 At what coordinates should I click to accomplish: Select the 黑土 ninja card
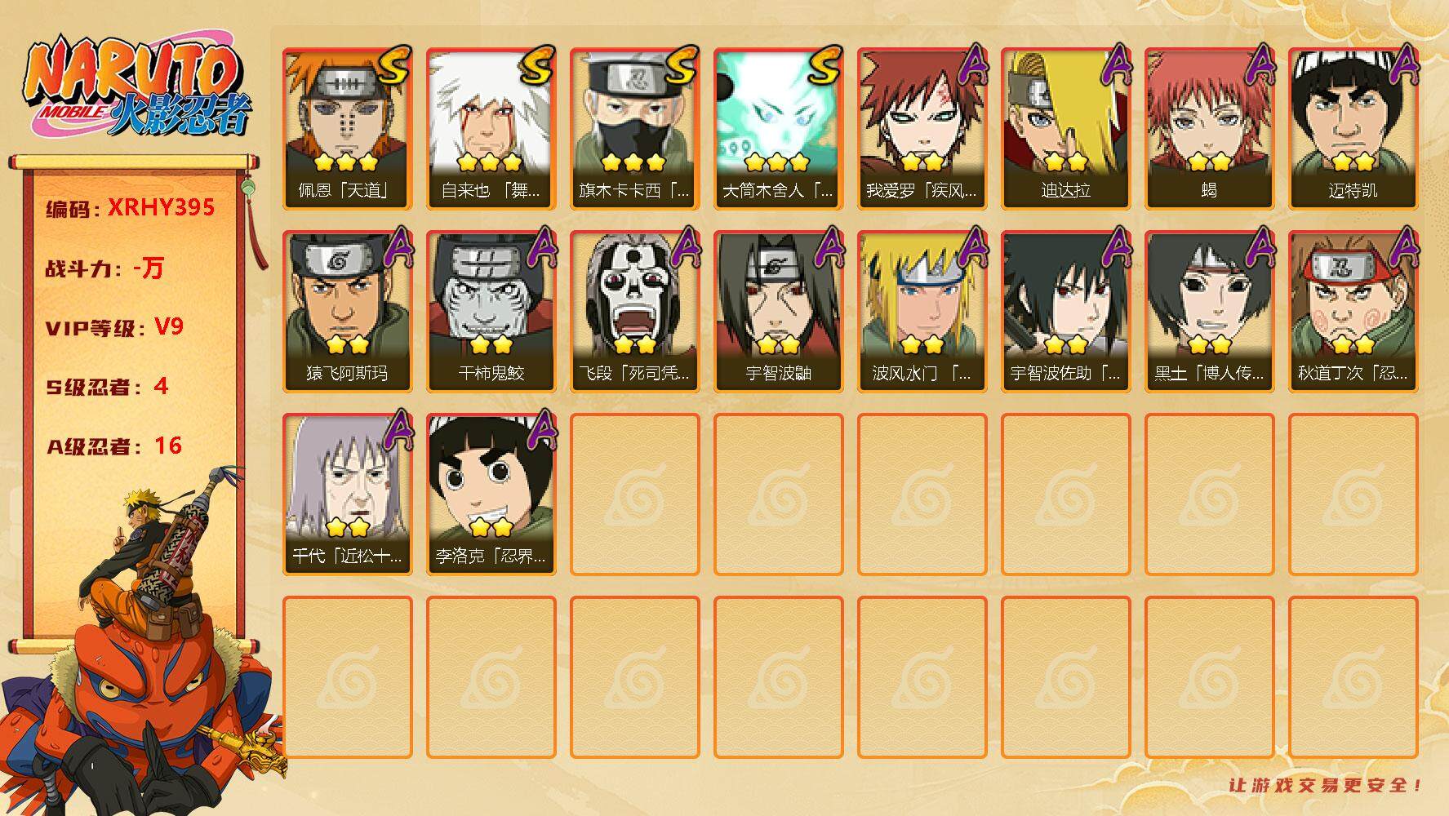1209,312
